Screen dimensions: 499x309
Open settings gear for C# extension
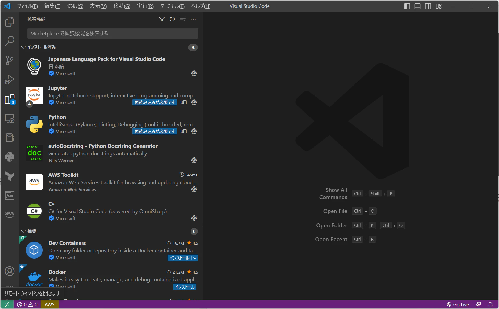[x=194, y=218]
